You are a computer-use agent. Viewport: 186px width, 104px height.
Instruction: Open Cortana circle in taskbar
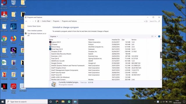[x=51, y=102]
